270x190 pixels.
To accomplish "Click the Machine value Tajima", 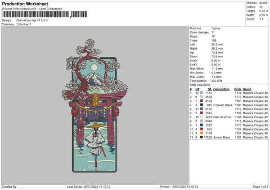I will click(x=216, y=28).
